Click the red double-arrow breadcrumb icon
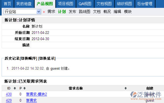 tap(44, 12)
